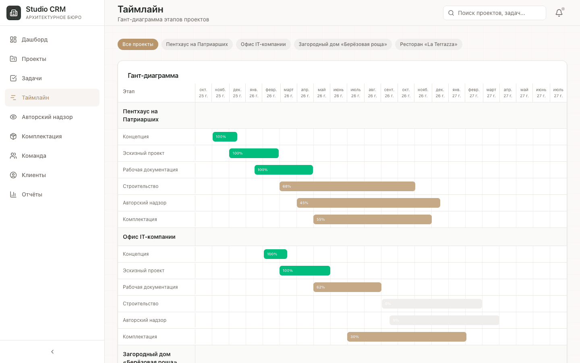Image resolution: width=580 pixels, height=363 pixels.
Task: Go to Дашборд menu item
Action: (x=52, y=40)
